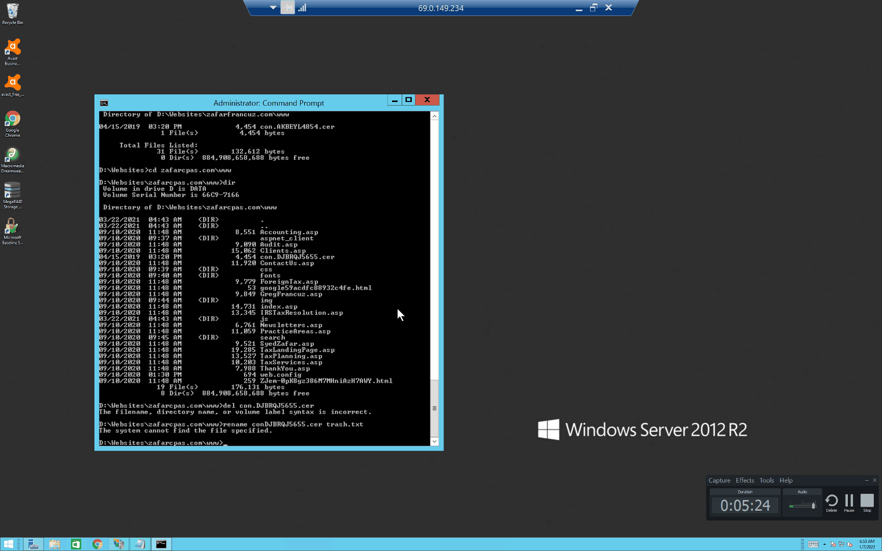Open the Recycle Bin desktop icon
This screenshot has height=551, width=882.
pyautogui.click(x=12, y=14)
